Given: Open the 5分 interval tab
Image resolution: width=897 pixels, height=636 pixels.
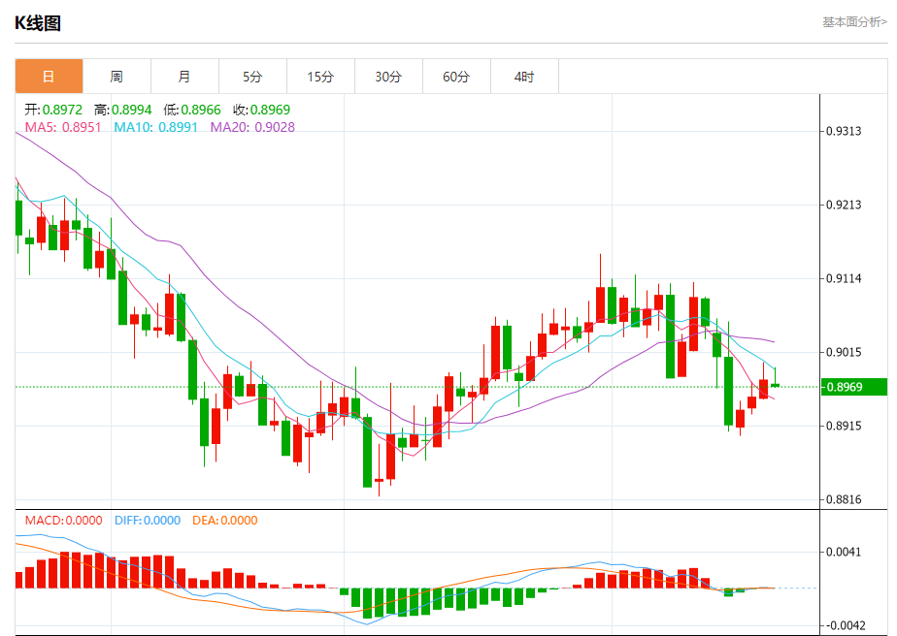Looking at the screenshot, I should click(x=252, y=76).
